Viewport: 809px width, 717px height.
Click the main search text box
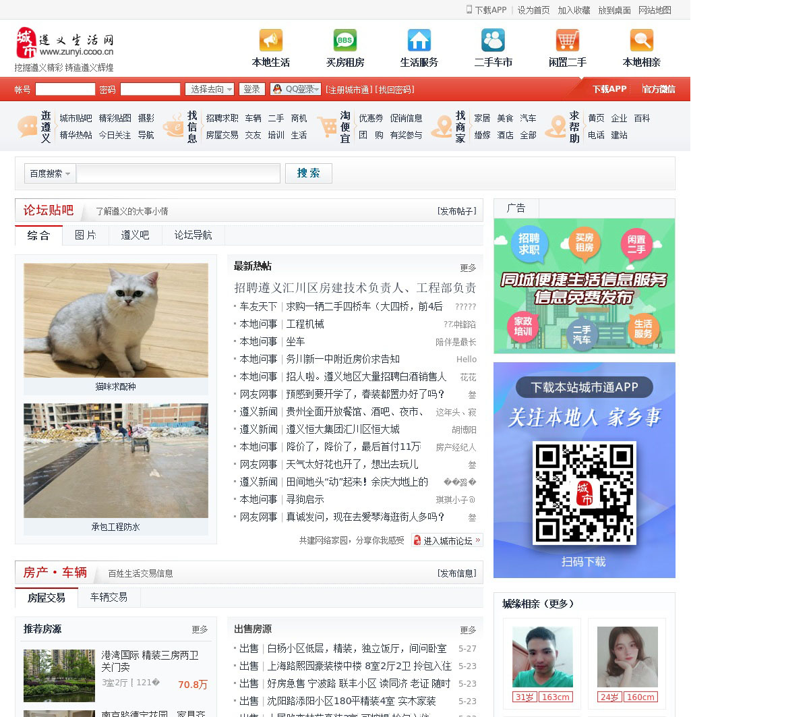click(178, 173)
